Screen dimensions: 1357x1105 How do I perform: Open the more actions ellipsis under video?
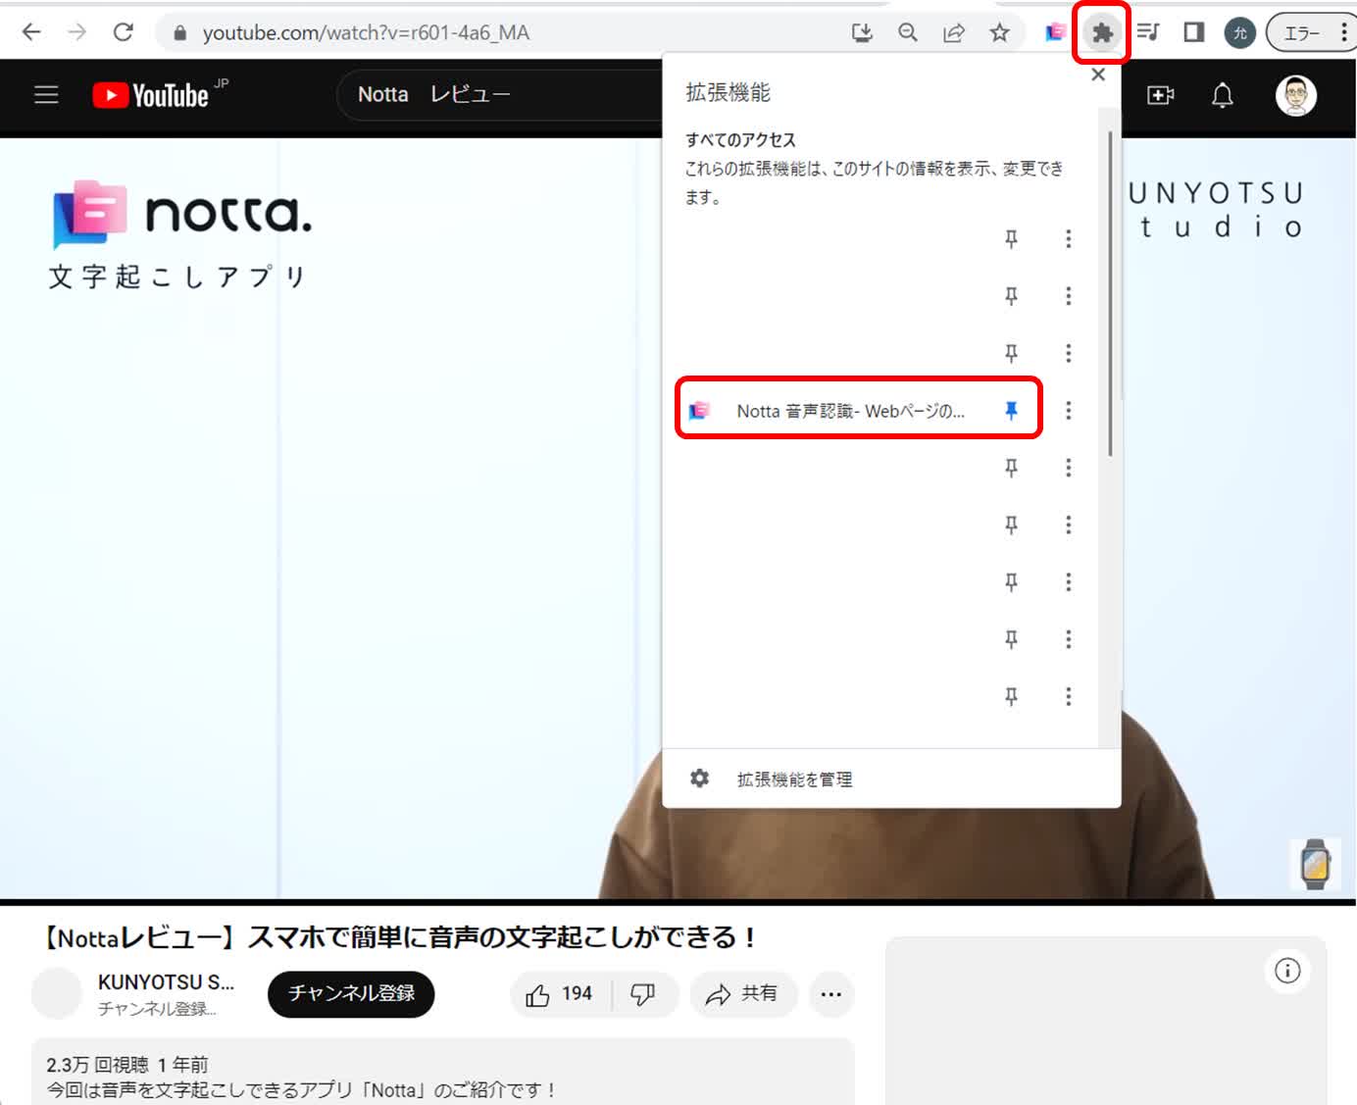click(x=831, y=995)
